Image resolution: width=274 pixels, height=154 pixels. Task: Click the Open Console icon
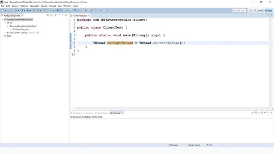(262, 113)
